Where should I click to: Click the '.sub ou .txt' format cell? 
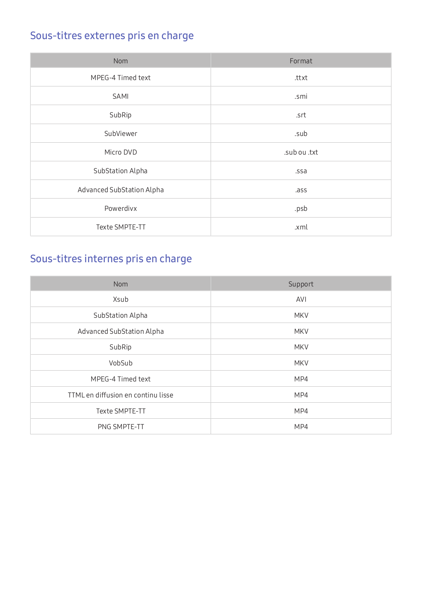click(x=301, y=152)
